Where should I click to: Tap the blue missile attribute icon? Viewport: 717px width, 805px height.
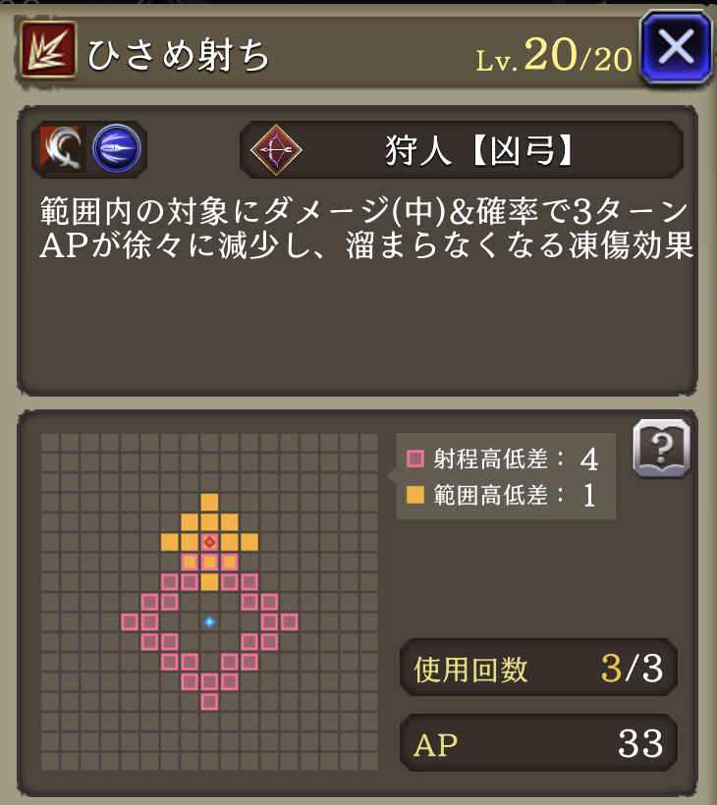coord(117,148)
